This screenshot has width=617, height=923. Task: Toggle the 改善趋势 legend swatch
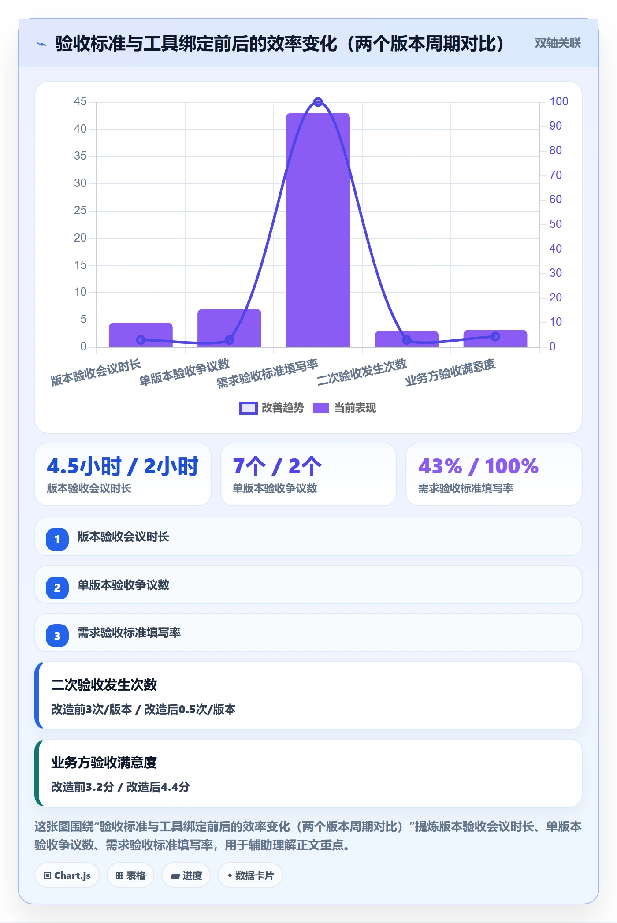point(248,408)
